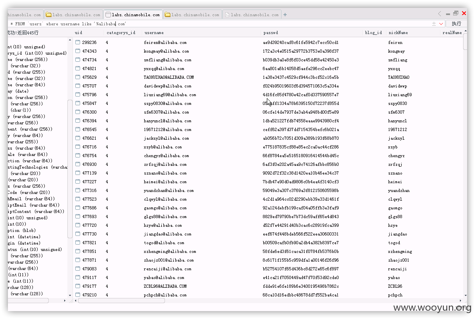This screenshot has height=319, width=475.
Task: Select ZCBL96@ALIBABA.COM username cell
Action: 165,286
